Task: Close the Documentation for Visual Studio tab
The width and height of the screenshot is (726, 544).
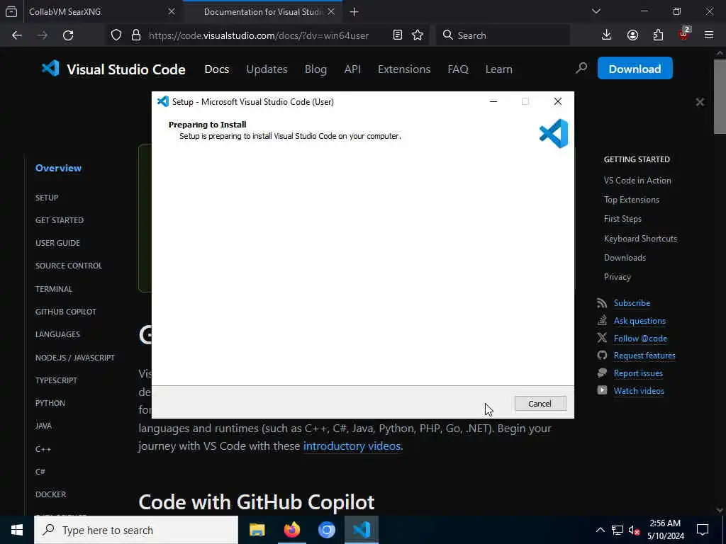Action: (x=331, y=11)
